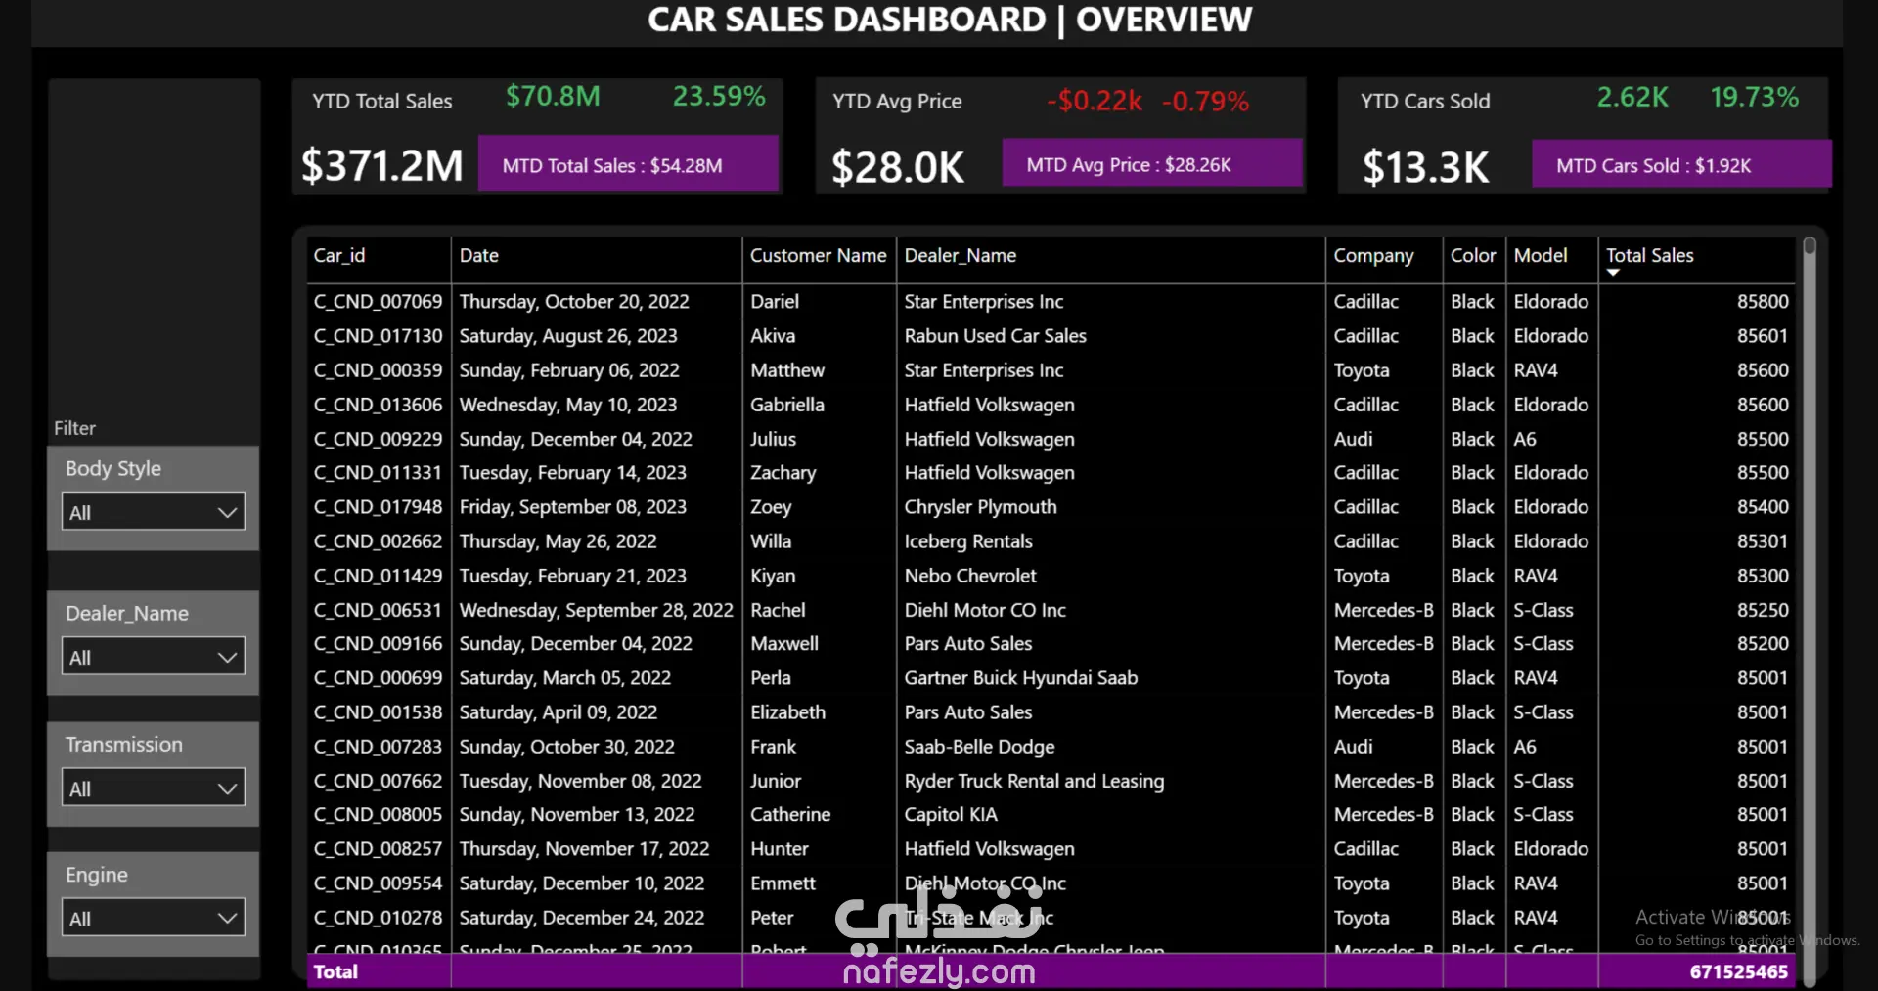The height and width of the screenshot is (991, 1878).
Task: Click the $70.8M YTD difference value
Action: 553,97
